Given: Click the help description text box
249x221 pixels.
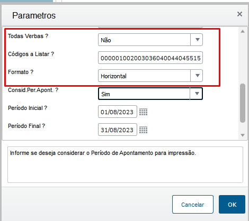Looking at the screenshot, I should [125, 165].
